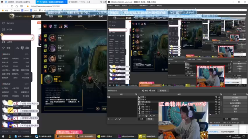Open 场景集合(S) menu in OBS

[x=143, y=6]
